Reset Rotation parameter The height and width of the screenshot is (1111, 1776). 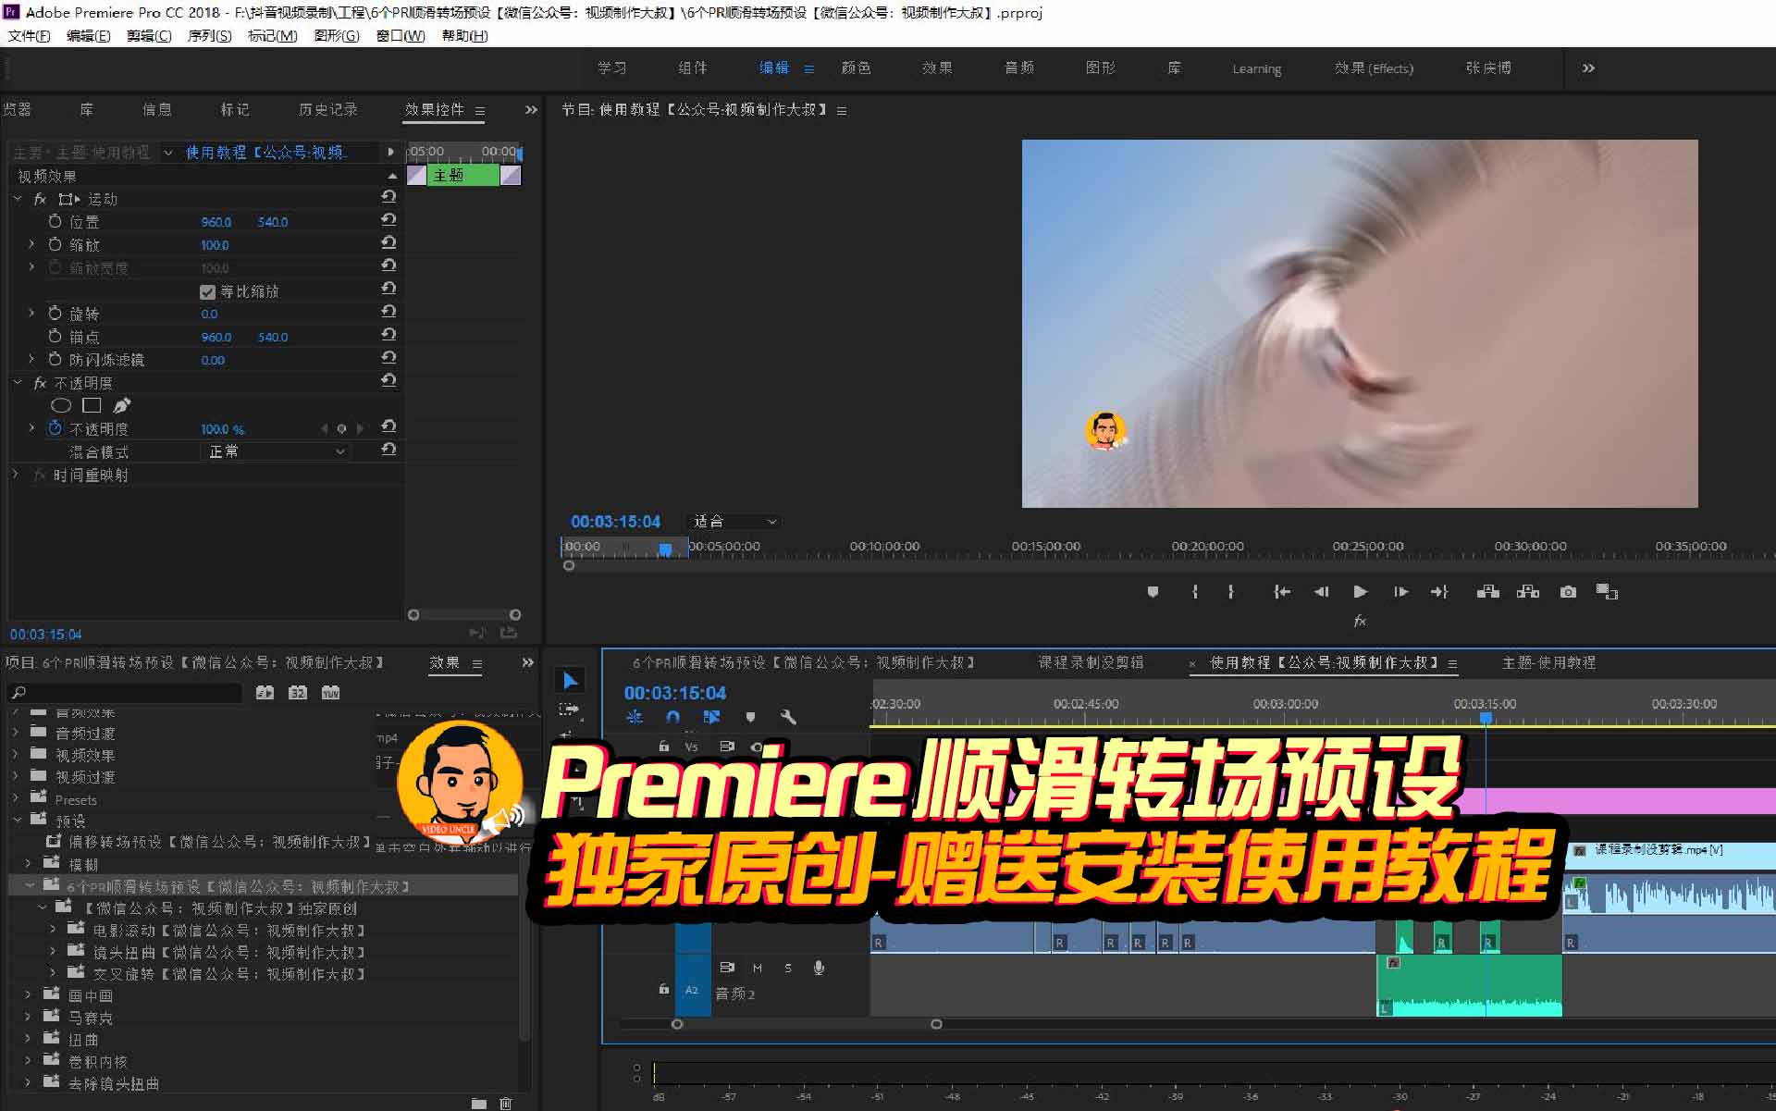point(388,312)
